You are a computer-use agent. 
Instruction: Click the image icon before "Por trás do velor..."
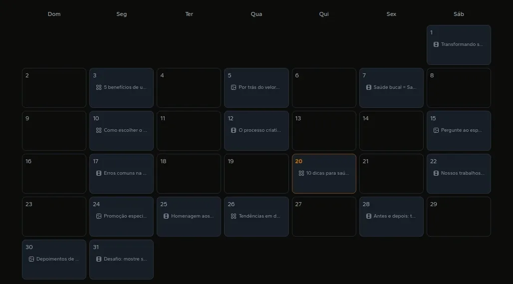click(x=233, y=87)
